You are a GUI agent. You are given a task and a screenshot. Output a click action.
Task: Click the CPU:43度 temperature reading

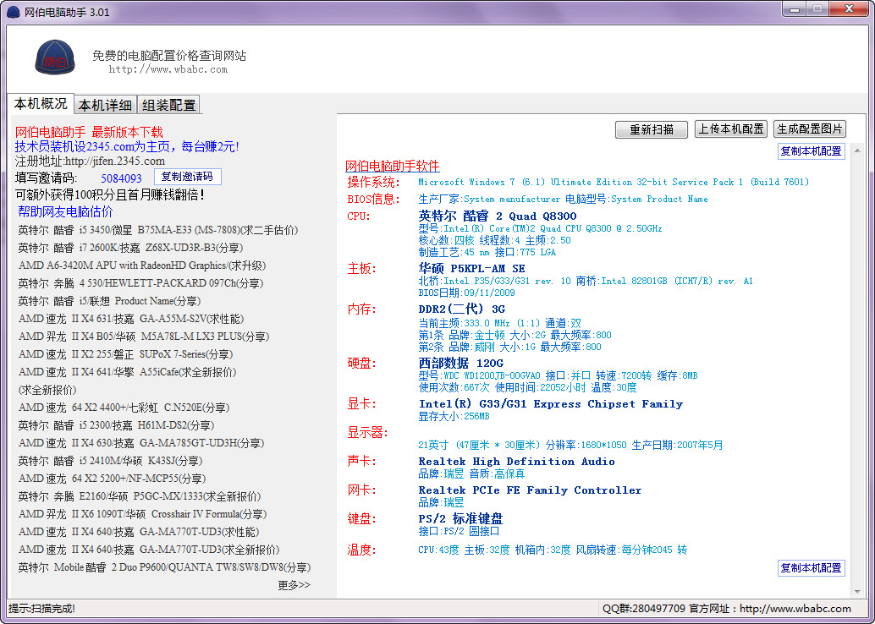(x=438, y=550)
